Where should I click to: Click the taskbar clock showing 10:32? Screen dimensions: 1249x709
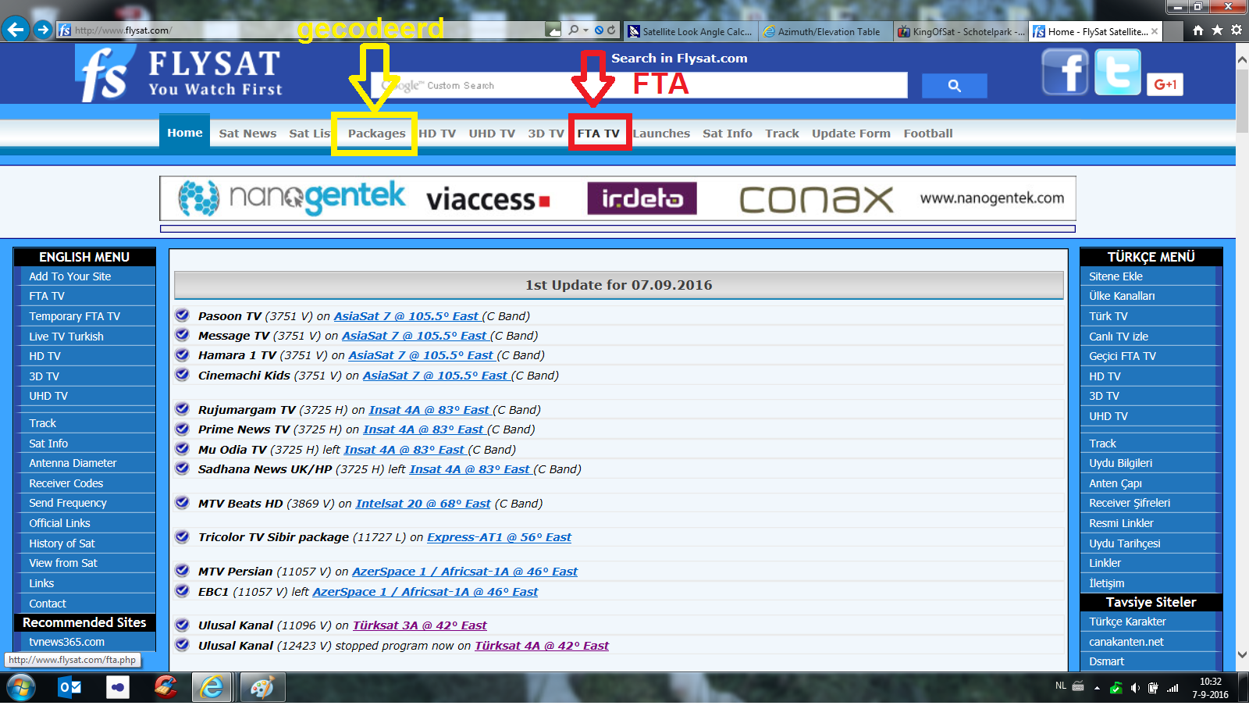click(1211, 688)
